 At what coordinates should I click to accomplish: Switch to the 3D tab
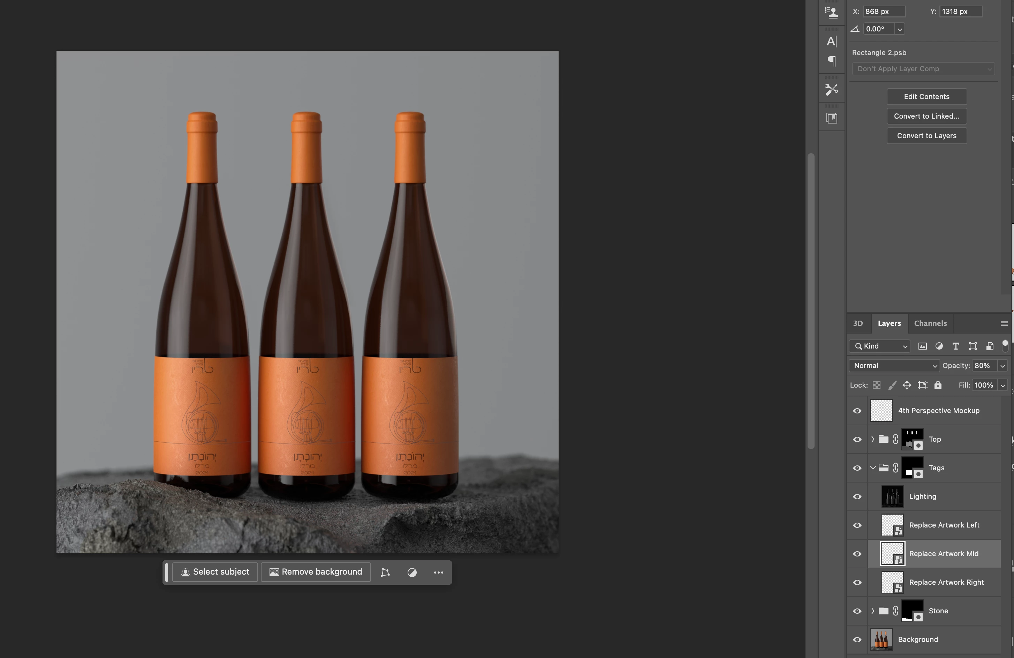pos(858,323)
